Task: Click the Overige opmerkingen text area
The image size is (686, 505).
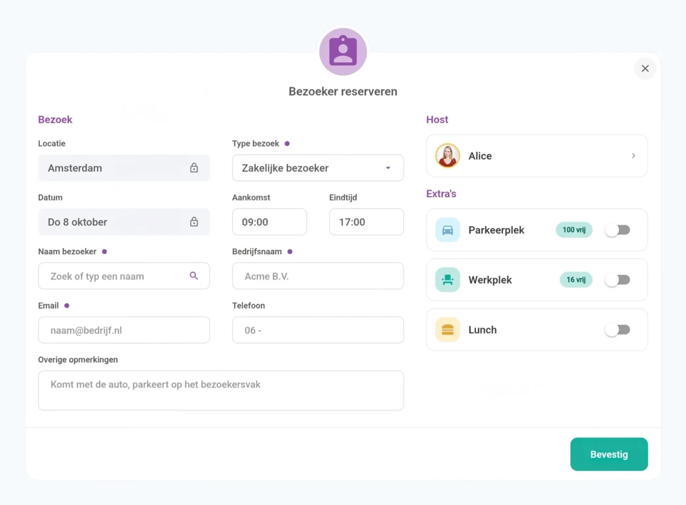Action: click(221, 391)
